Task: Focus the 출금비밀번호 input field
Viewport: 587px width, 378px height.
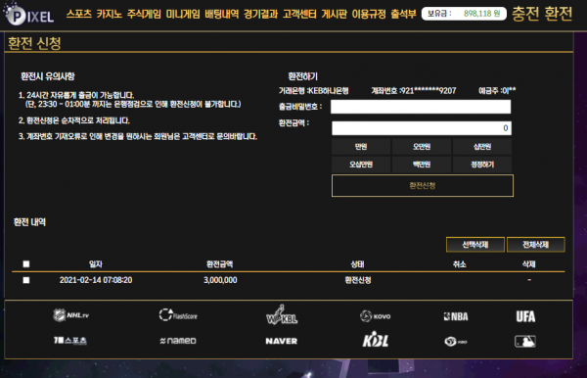Action: [x=421, y=107]
